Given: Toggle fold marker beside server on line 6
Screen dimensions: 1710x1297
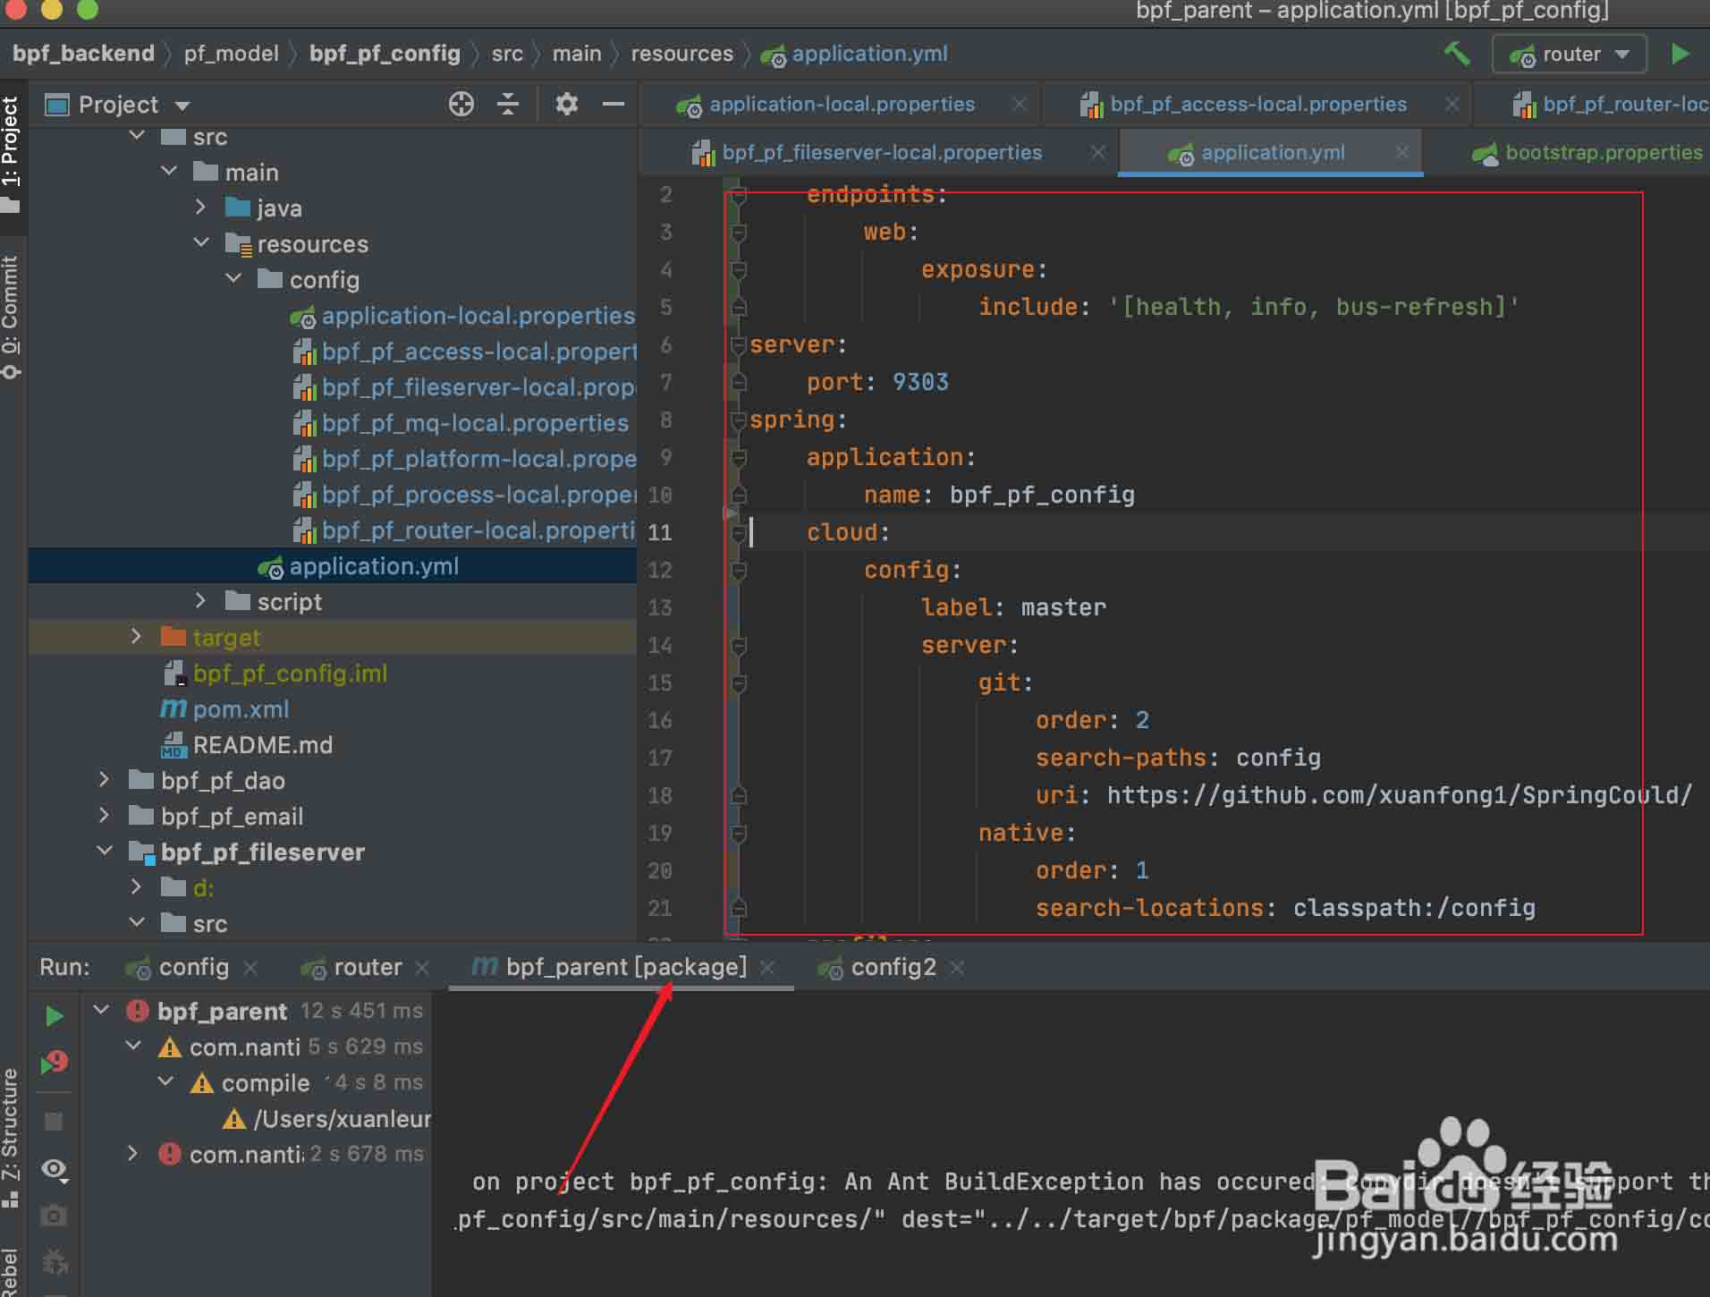Looking at the screenshot, I should (x=738, y=345).
